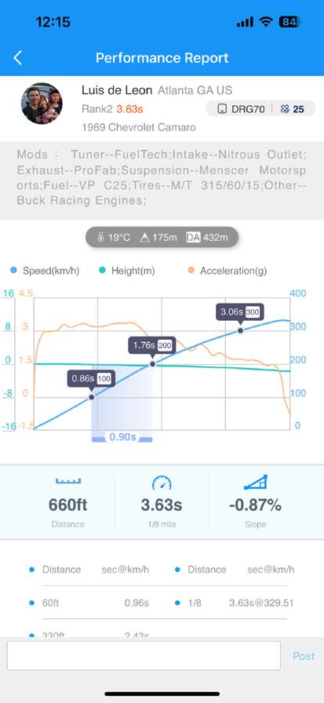Toggle the Speed(km/h) legend series
Screen dimensions: 324x703
[45, 271]
